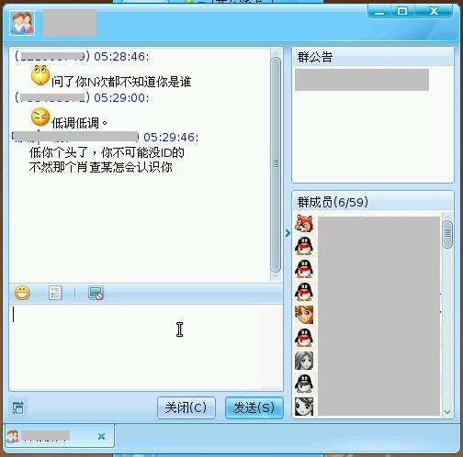Open the emoticon smiley picker
Image resolution: width=463 pixels, height=457 pixels.
point(22,293)
